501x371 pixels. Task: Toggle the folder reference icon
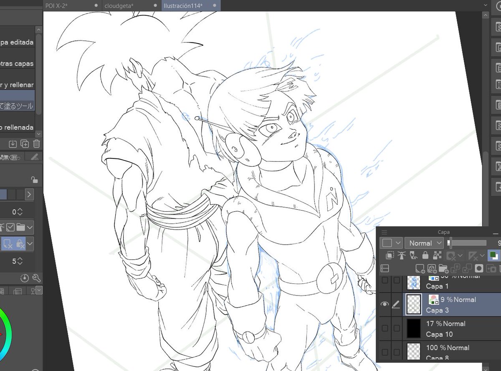coord(20,227)
